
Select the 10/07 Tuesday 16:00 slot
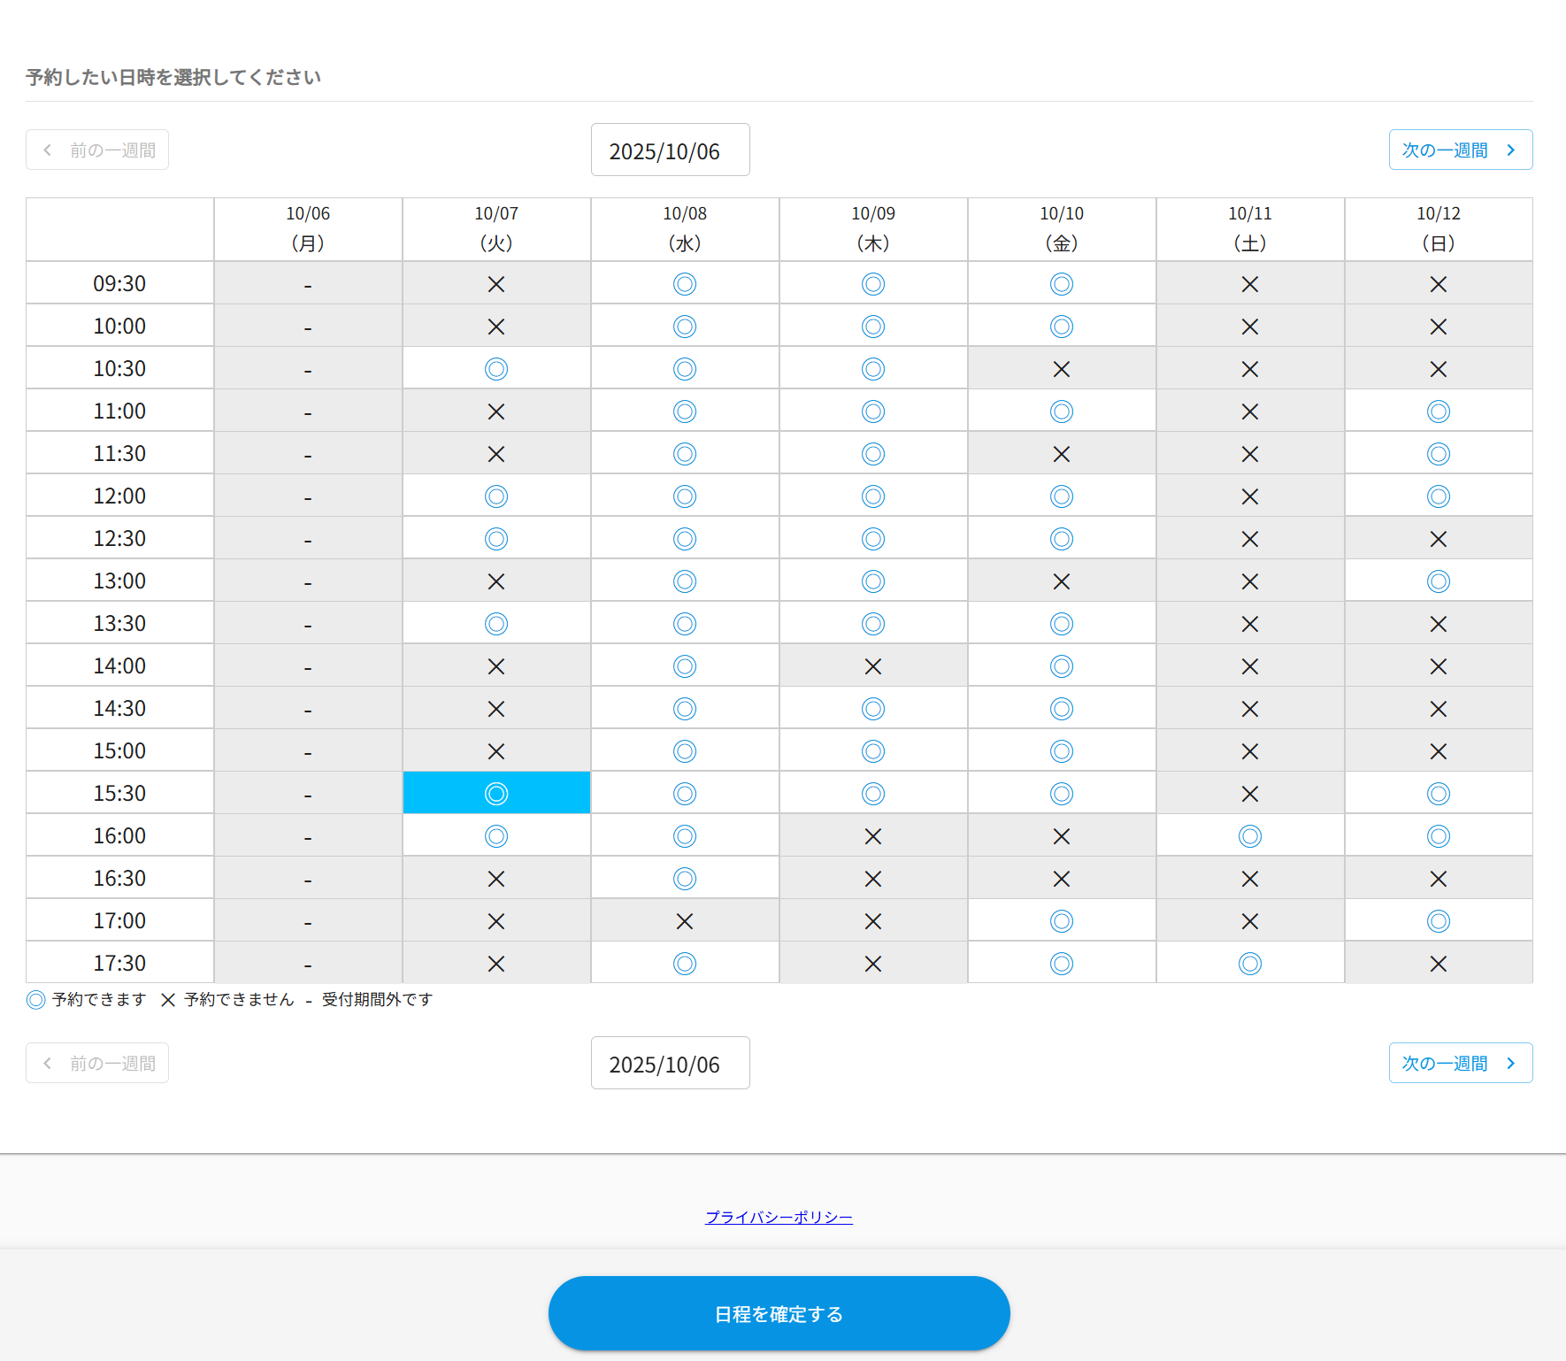pyautogui.click(x=496, y=836)
